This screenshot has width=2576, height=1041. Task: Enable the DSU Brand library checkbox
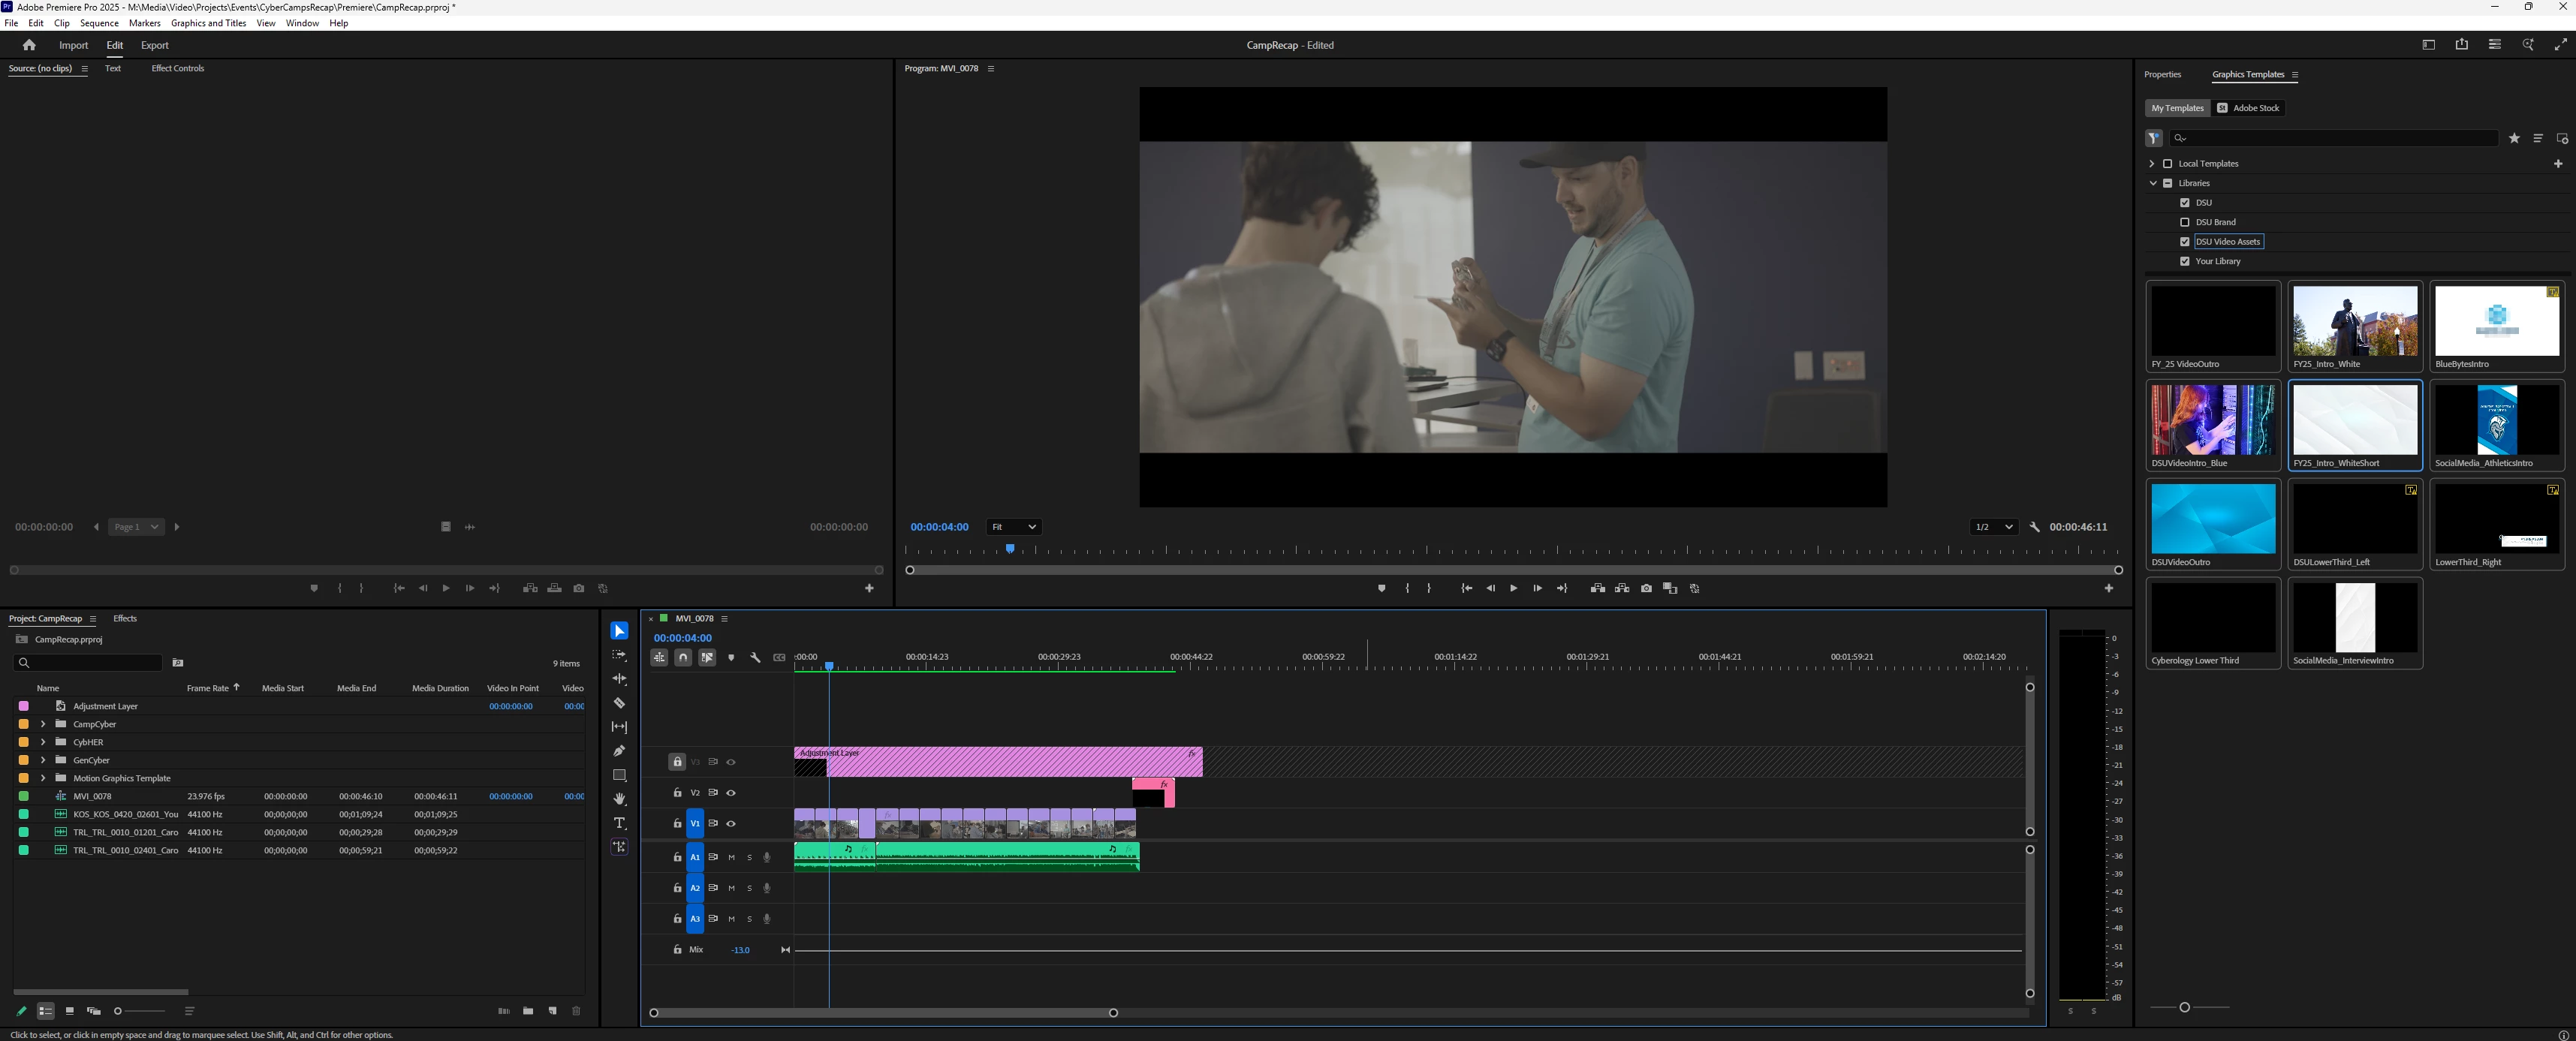click(x=2184, y=222)
